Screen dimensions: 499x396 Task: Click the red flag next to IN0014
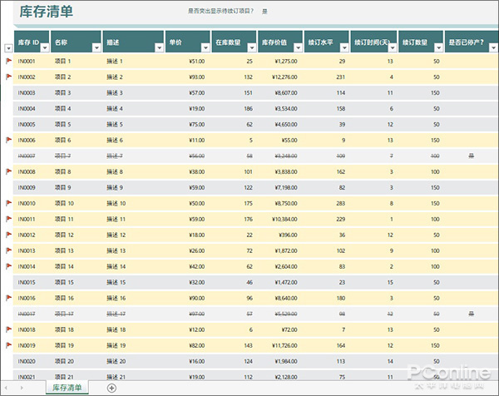tap(8, 266)
